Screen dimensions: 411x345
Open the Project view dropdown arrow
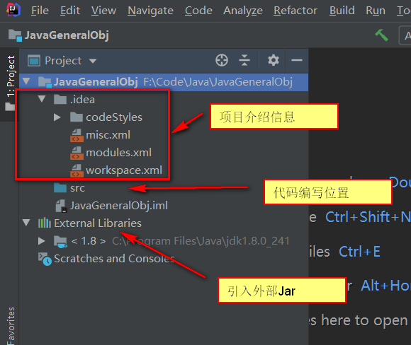[x=93, y=61]
